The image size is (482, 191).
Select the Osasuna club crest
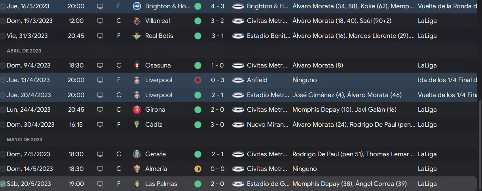pos(137,66)
